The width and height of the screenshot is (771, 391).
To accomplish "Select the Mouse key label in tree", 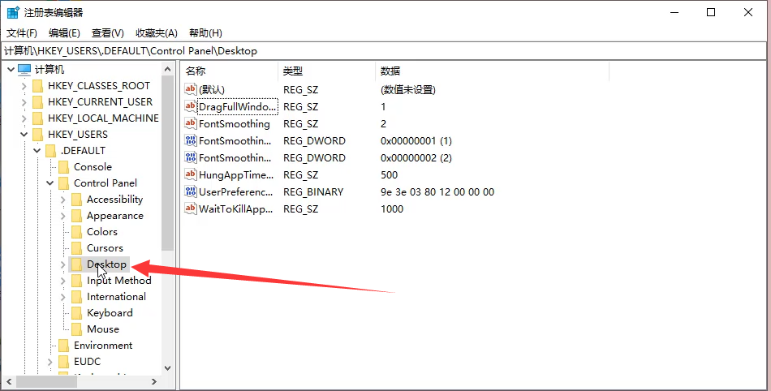I will tap(103, 329).
